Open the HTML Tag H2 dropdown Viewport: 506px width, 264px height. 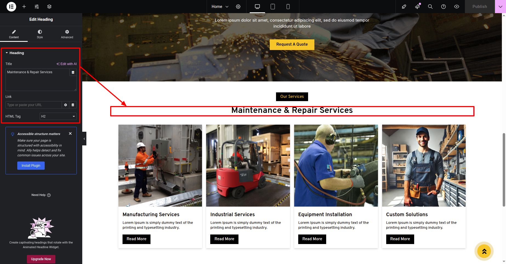click(58, 116)
